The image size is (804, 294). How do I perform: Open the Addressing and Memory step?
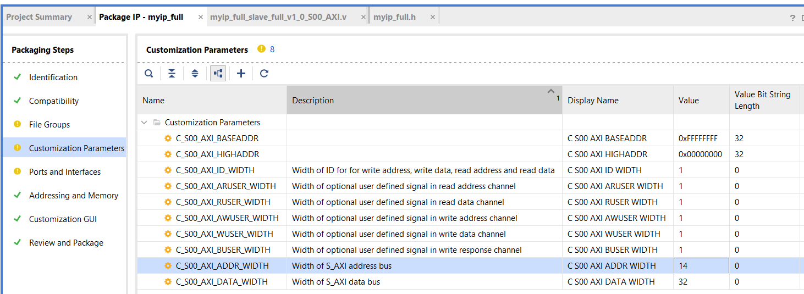click(74, 196)
